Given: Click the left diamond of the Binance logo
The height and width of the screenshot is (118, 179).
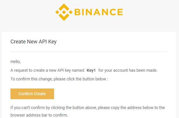Looking at the screenshot, I should pyautogui.click(x=58, y=12).
